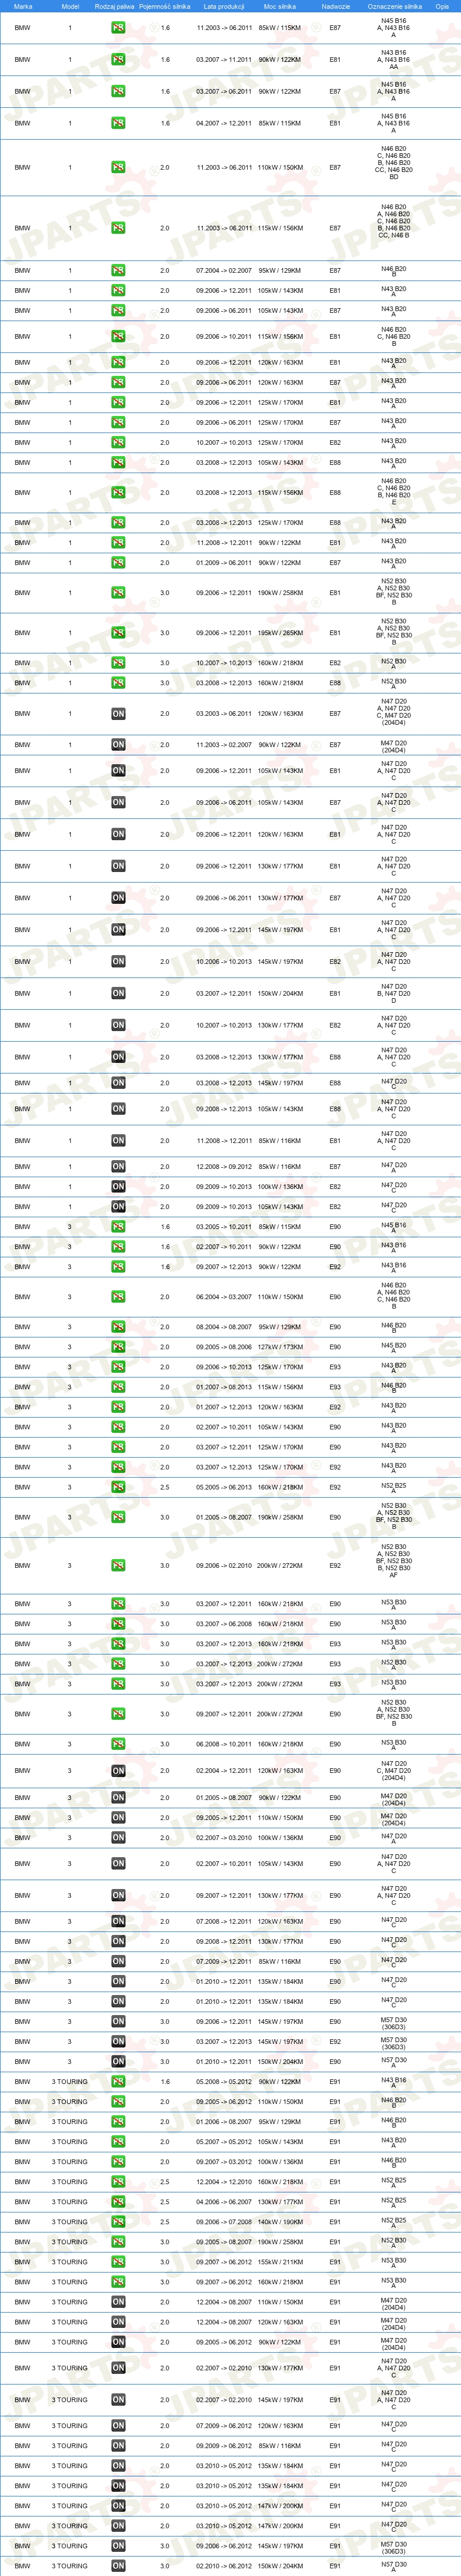Click diesel ON icon for 11.2003->02.2007 90kW/122KM row

click(118, 744)
